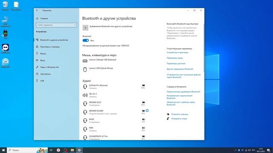Click the printer icon in the sidebar
The image size is (273, 153).
(37, 47)
